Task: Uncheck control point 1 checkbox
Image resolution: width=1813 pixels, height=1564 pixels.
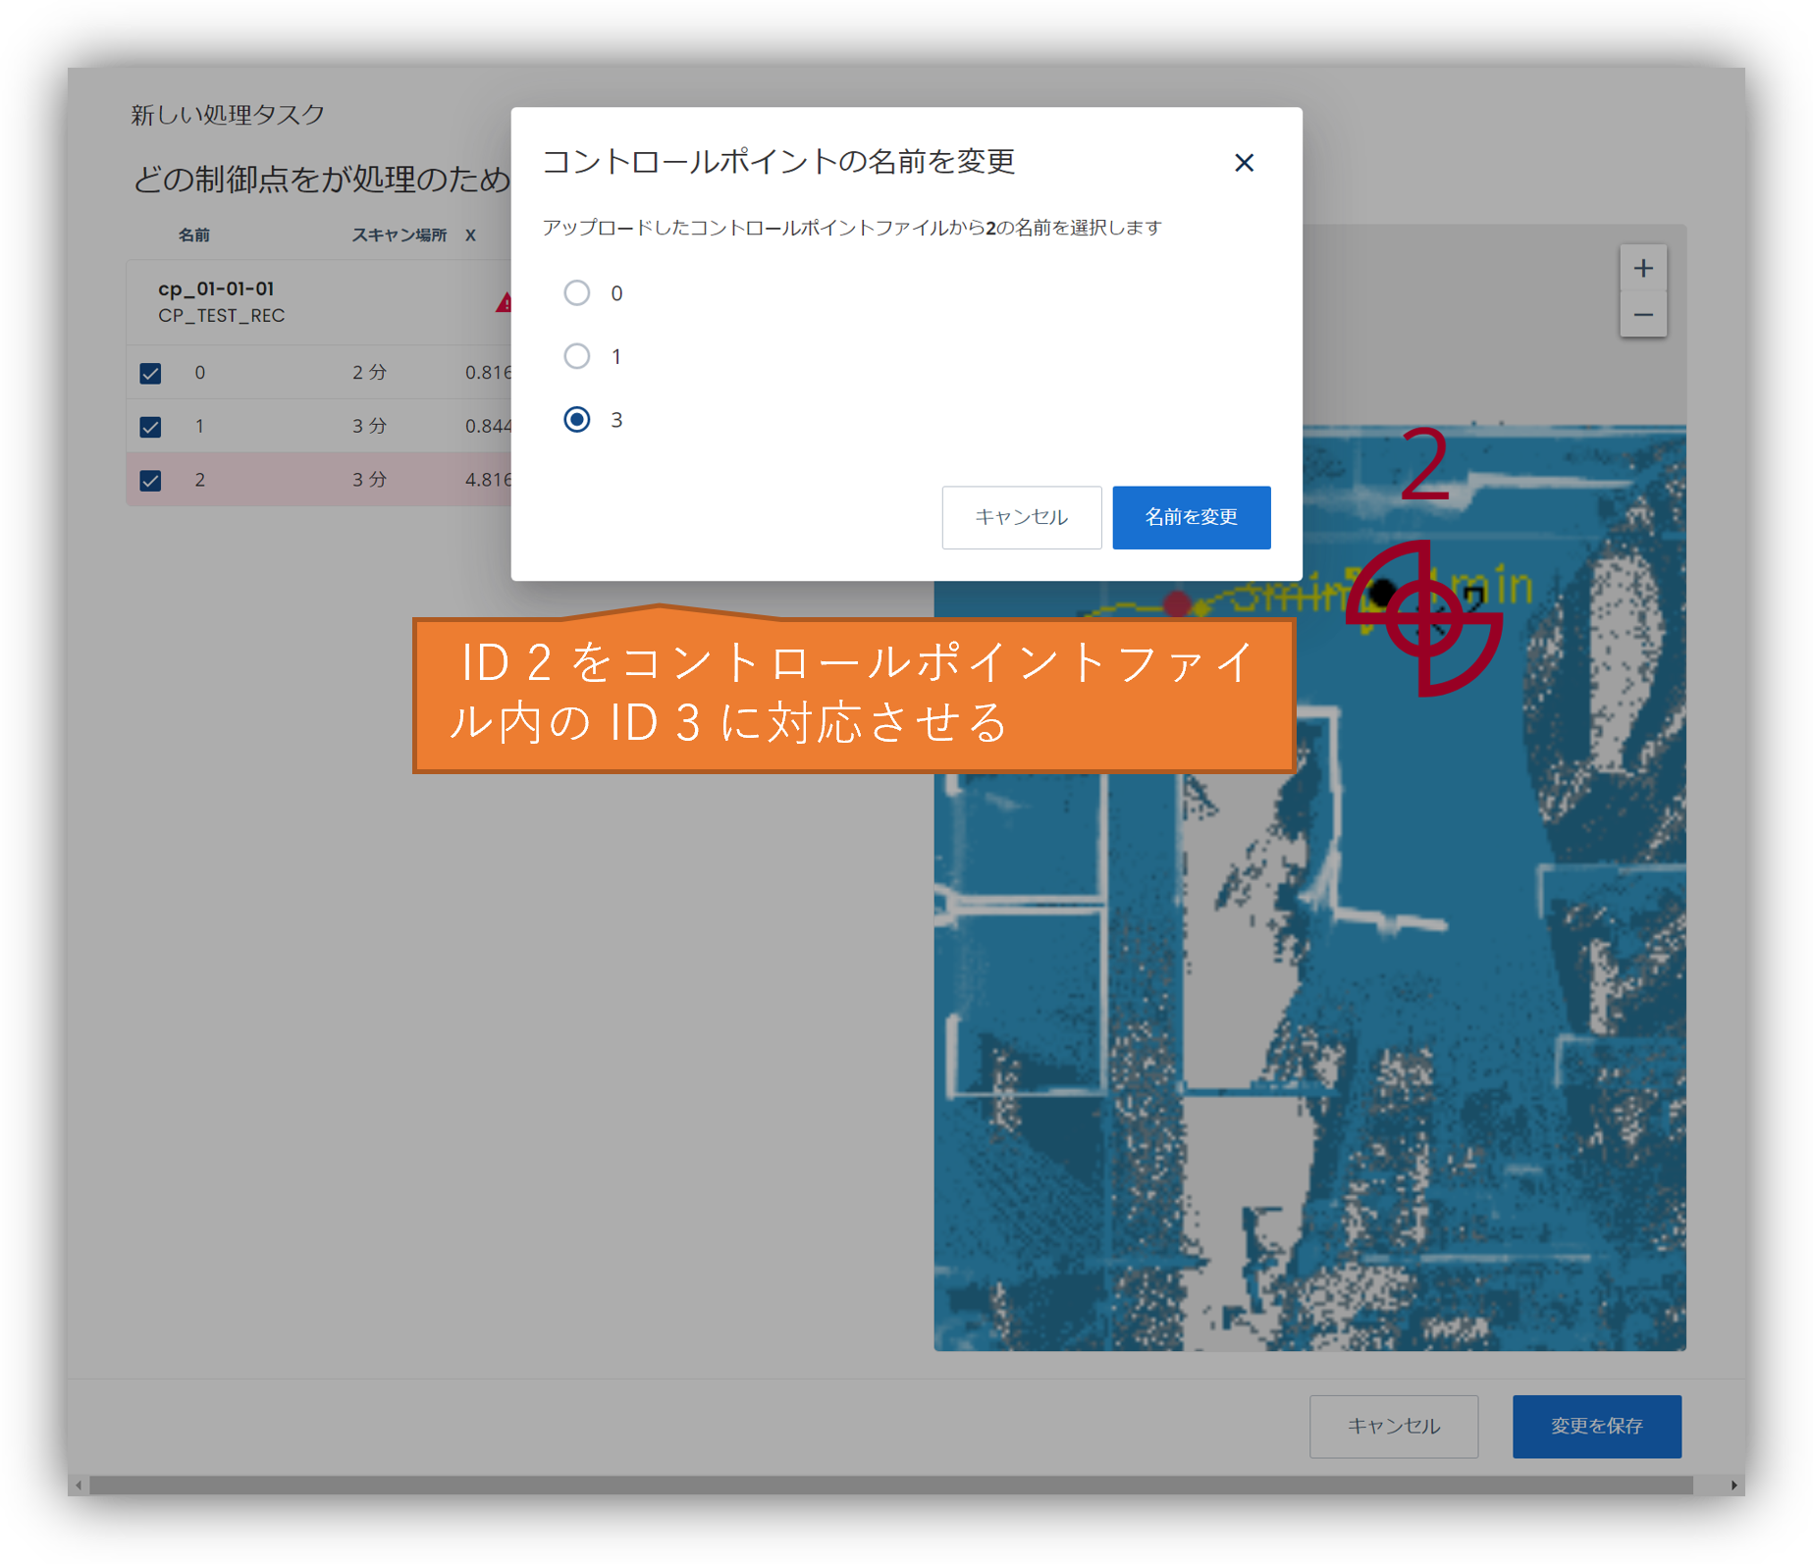Action: tap(150, 427)
